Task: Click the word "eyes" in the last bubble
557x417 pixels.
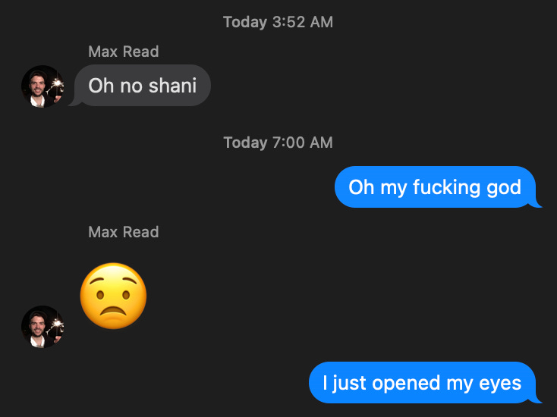Action: [x=500, y=384]
